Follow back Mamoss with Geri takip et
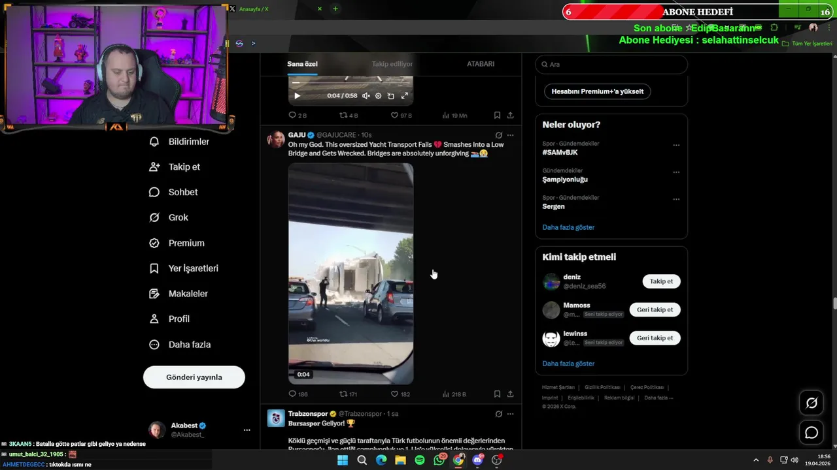The width and height of the screenshot is (837, 470). [655, 309]
